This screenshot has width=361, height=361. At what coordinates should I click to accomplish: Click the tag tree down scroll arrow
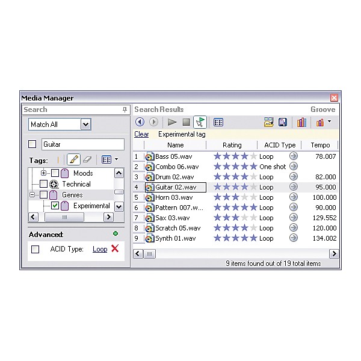pyautogui.click(x=119, y=206)
